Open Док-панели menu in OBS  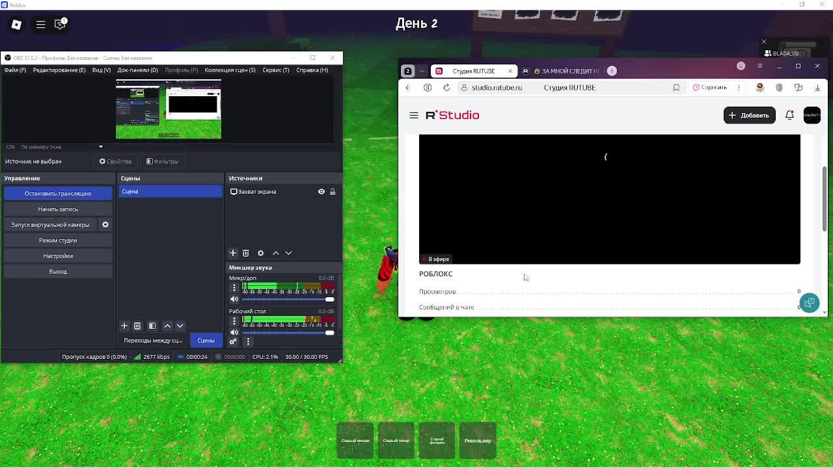click(137, 70)
